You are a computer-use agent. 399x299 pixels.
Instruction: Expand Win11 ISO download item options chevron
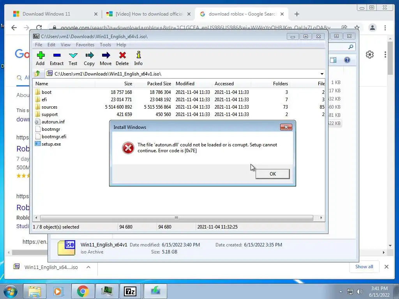(88, 267)
